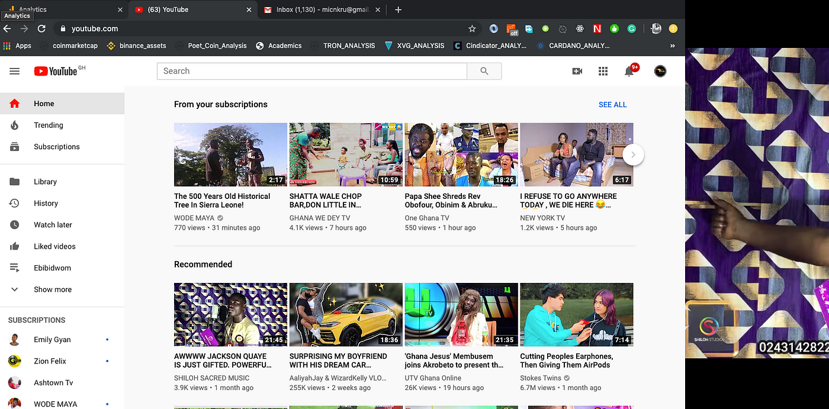Open the yellow Lamborghini video thumbnail

(x=346, y=314)
